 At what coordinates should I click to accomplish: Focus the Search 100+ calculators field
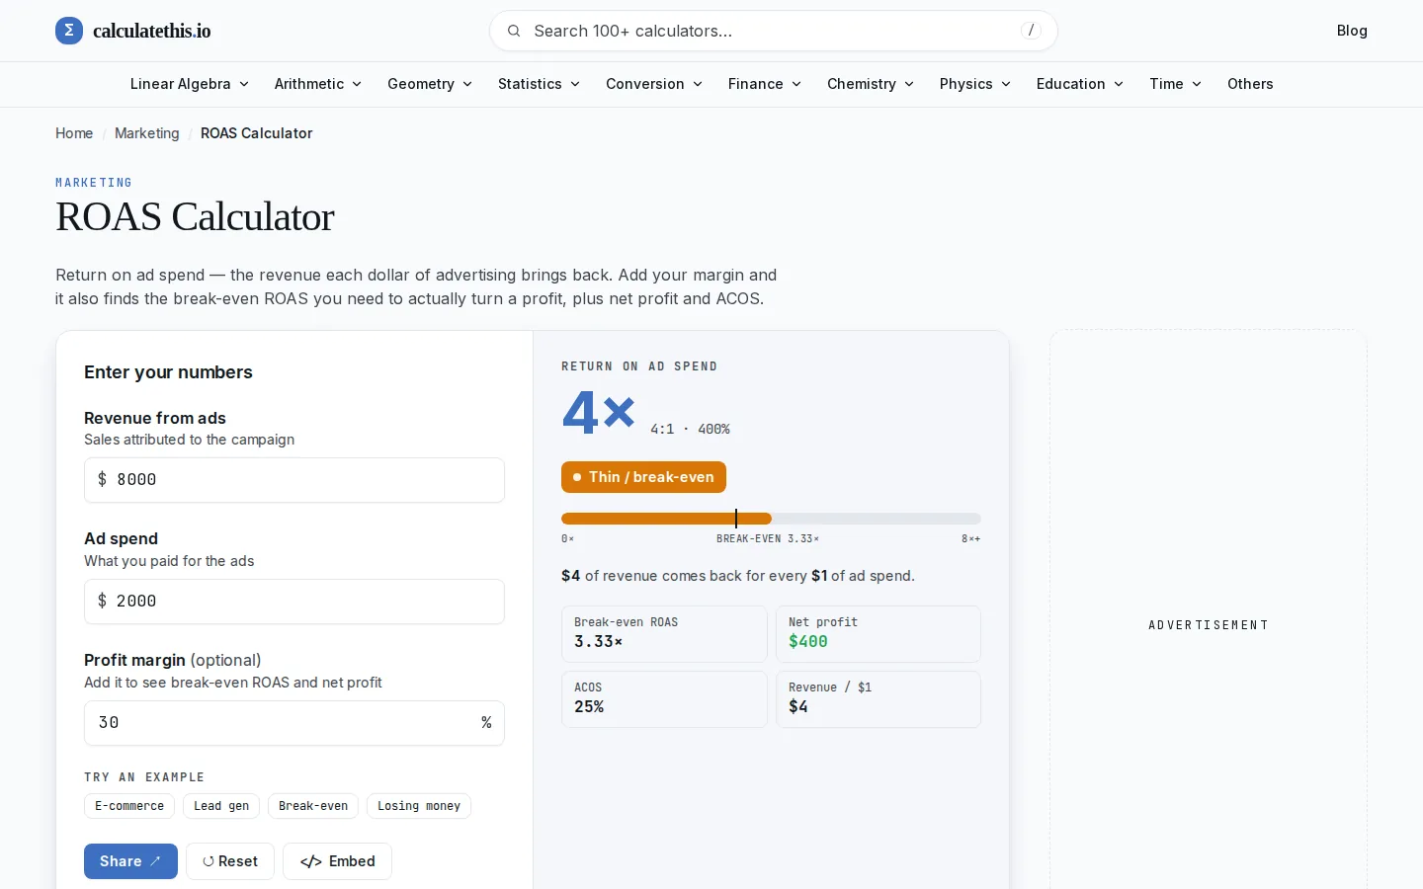pyautogui.click(x=774, y=31)
